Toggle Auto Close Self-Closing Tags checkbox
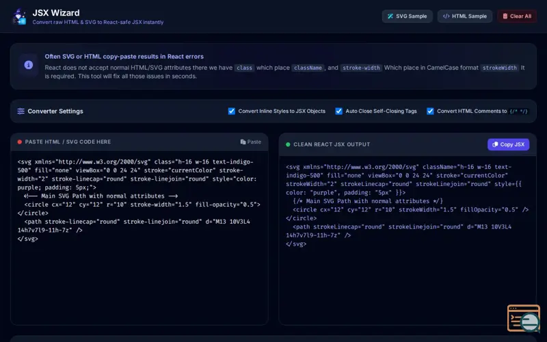 pos(338,111)
